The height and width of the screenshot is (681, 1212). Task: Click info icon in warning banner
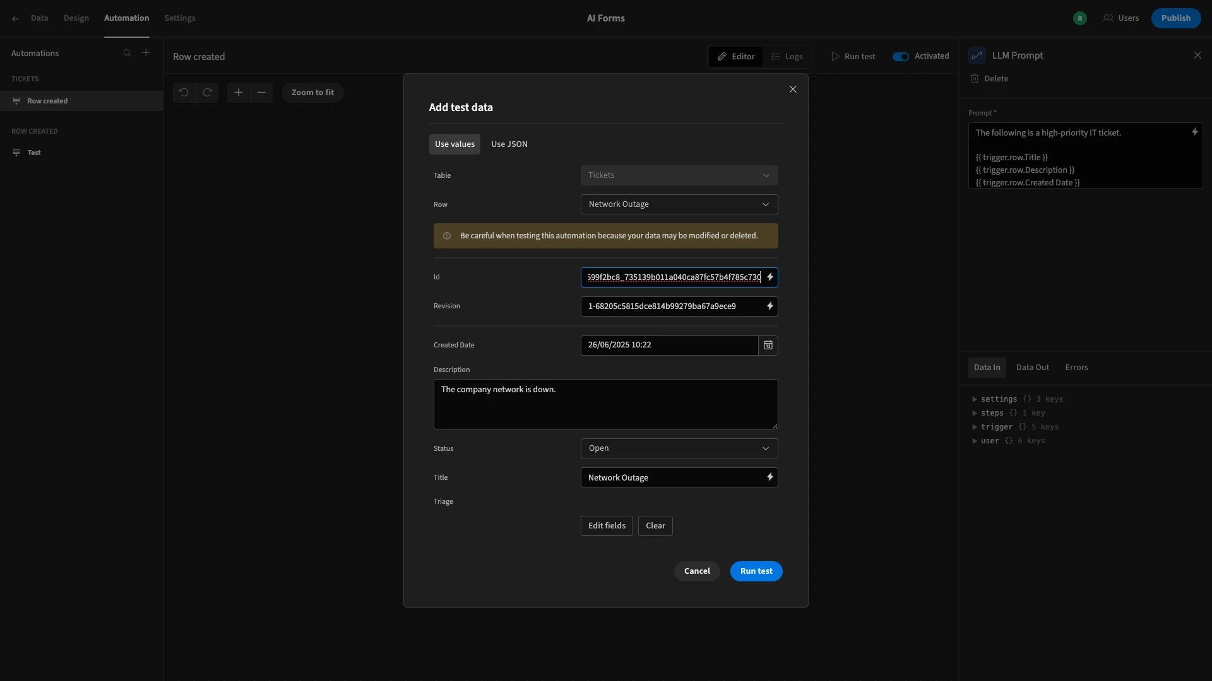click(447, 236)
